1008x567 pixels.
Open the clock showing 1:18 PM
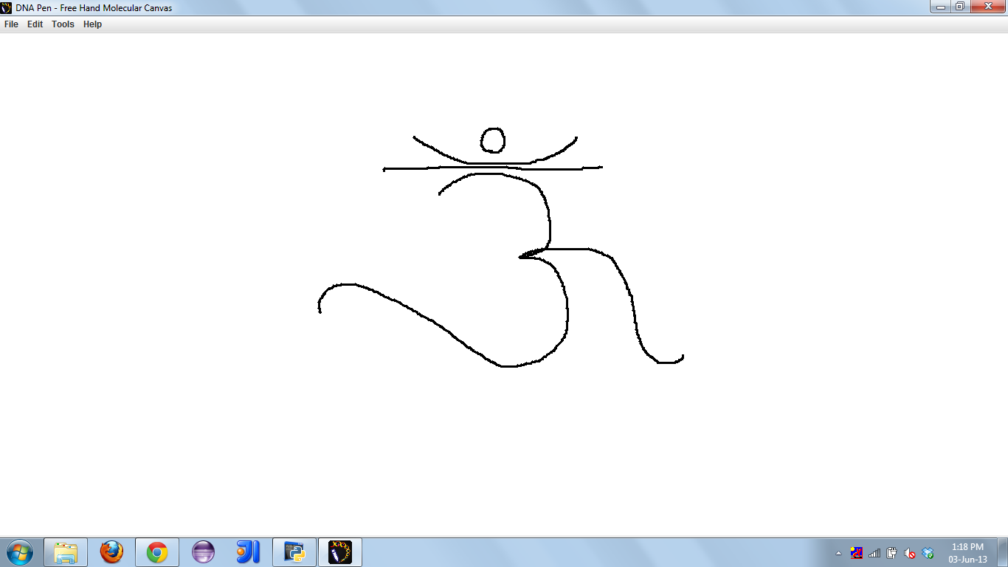pos(967,553)
